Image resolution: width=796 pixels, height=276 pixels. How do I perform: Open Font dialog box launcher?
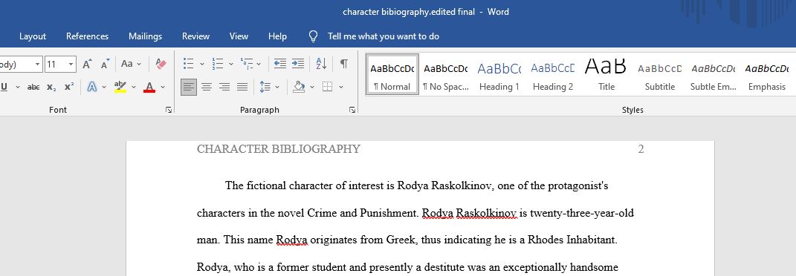point(169,110)
